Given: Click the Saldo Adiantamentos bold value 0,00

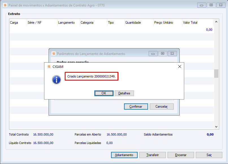Looking at the screenshot, I should coord(210,135).
